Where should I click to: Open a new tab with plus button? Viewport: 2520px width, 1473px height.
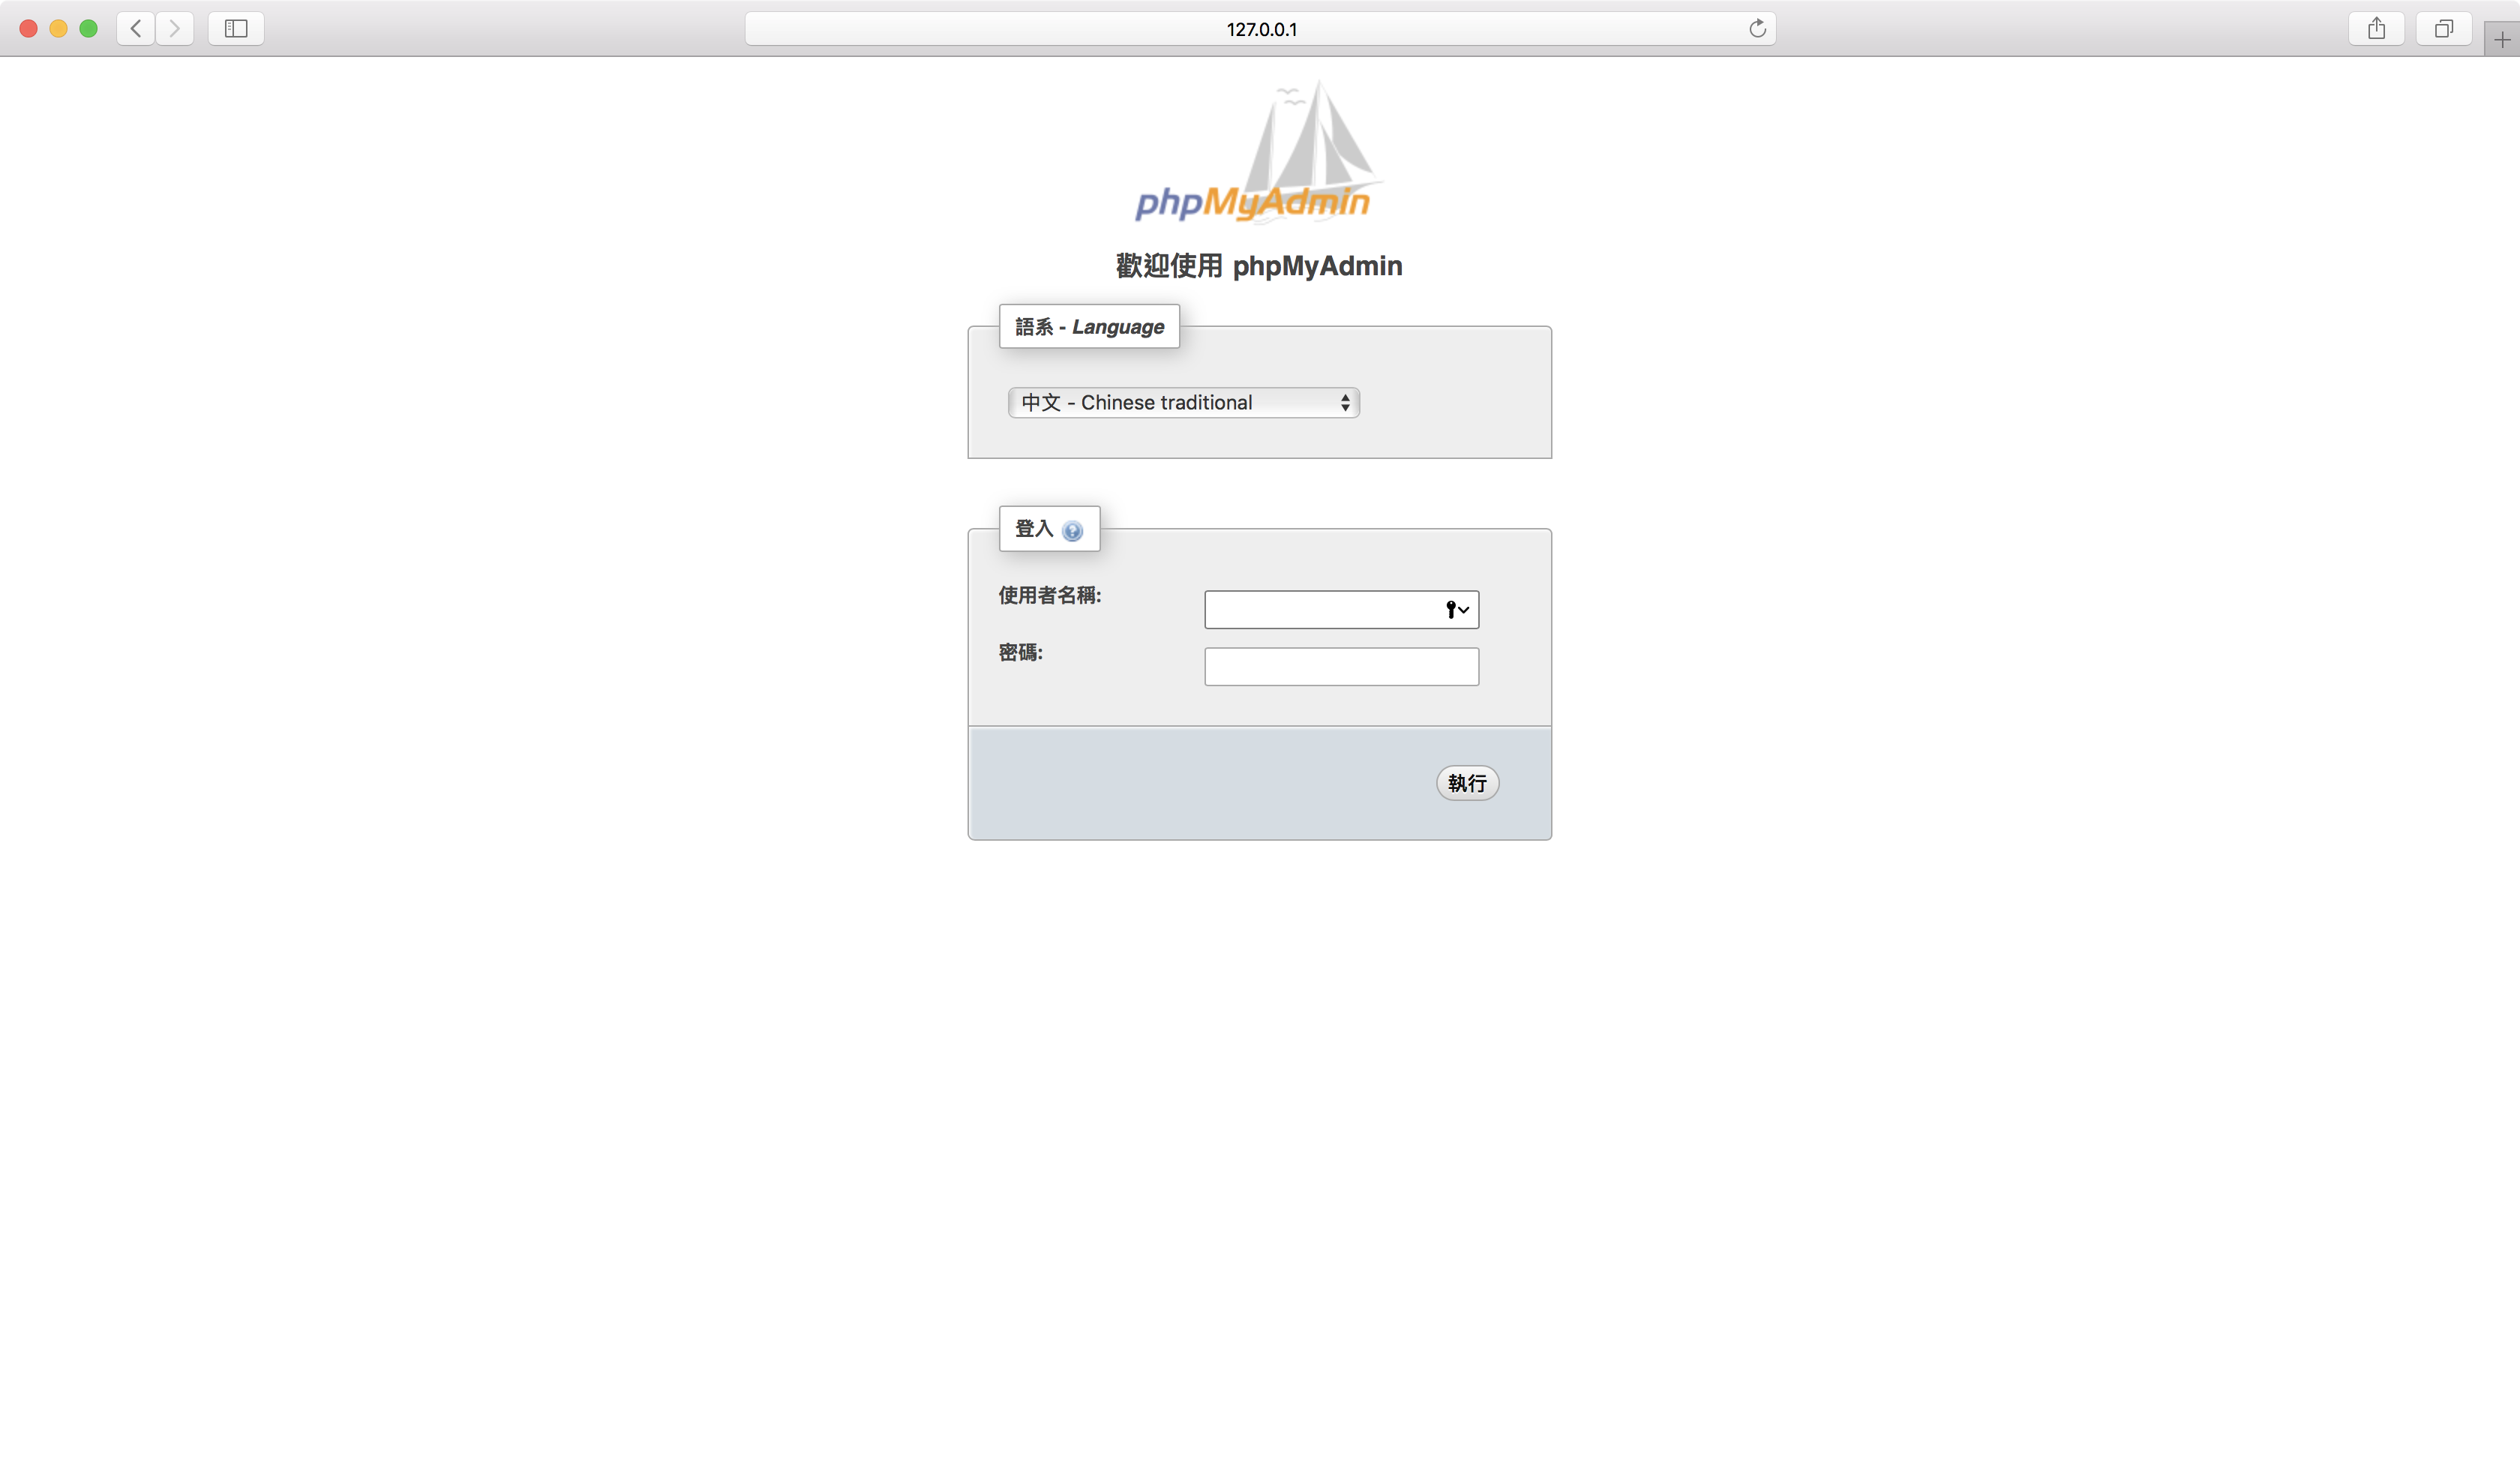(x=2501, y=40)
